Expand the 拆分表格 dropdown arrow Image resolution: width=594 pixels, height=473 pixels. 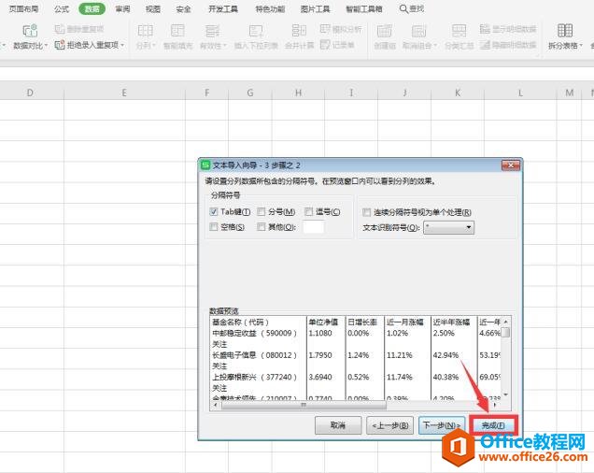tap(581, 46)
